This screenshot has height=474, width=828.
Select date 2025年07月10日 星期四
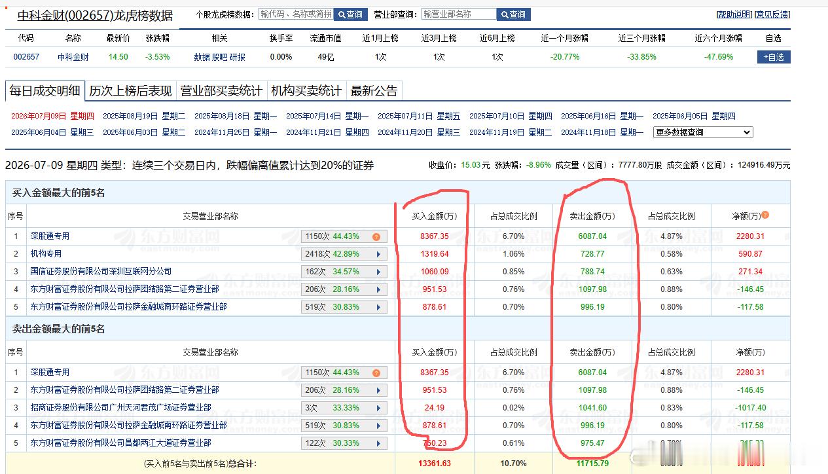[x=511, y=116]
